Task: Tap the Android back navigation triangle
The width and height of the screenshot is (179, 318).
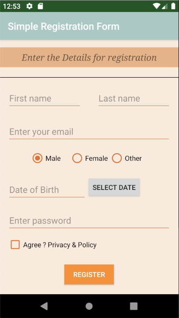Action: point(44,306)
